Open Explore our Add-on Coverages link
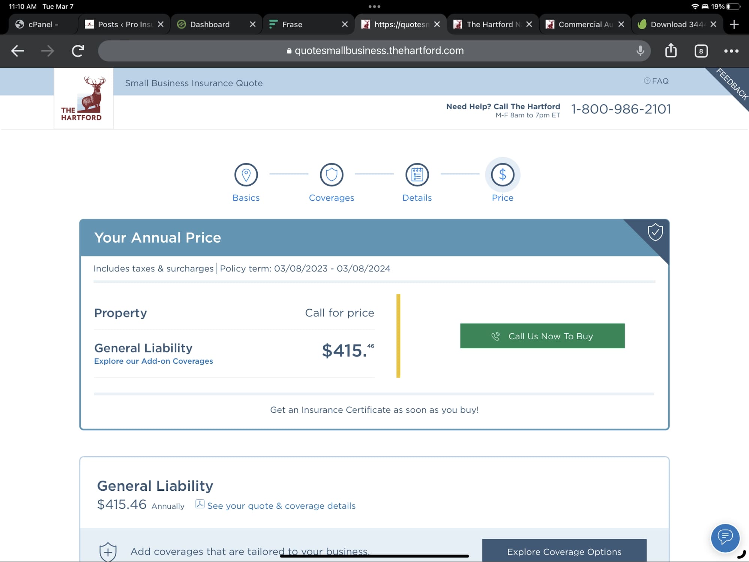749x562 pixels. [153, 361]
